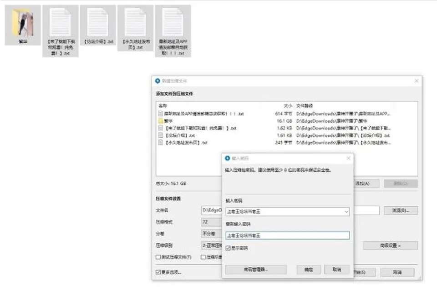The height and width of the screenshot is (294, 437).
Task: Focus the 重新输入密码 text field
Action: pyautogui.click(x=287, y=235)
